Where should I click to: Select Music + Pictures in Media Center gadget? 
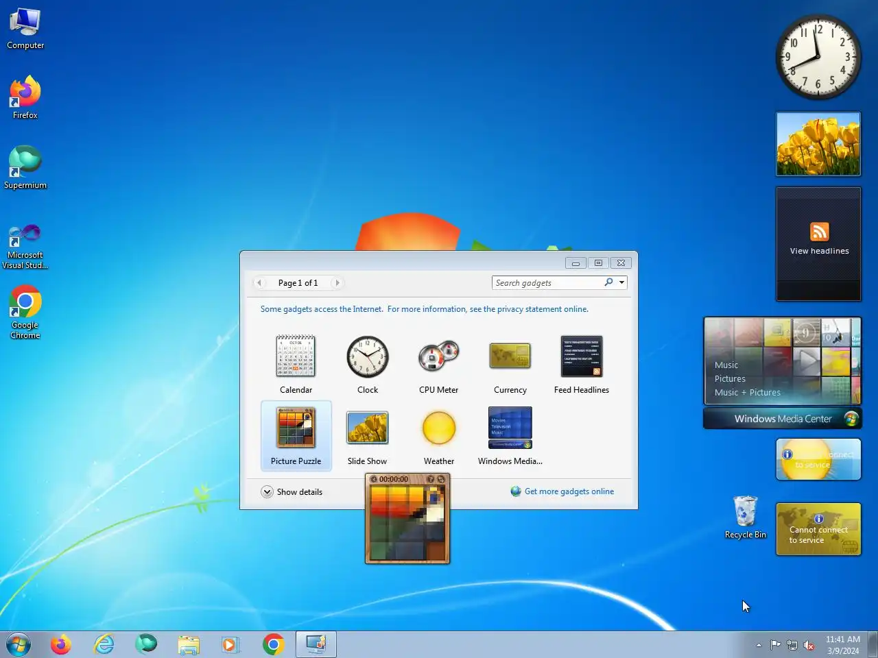point(748,392)
